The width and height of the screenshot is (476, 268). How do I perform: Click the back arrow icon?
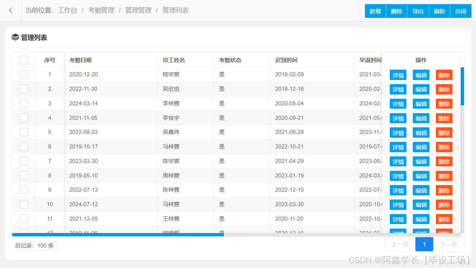[11, 10]
